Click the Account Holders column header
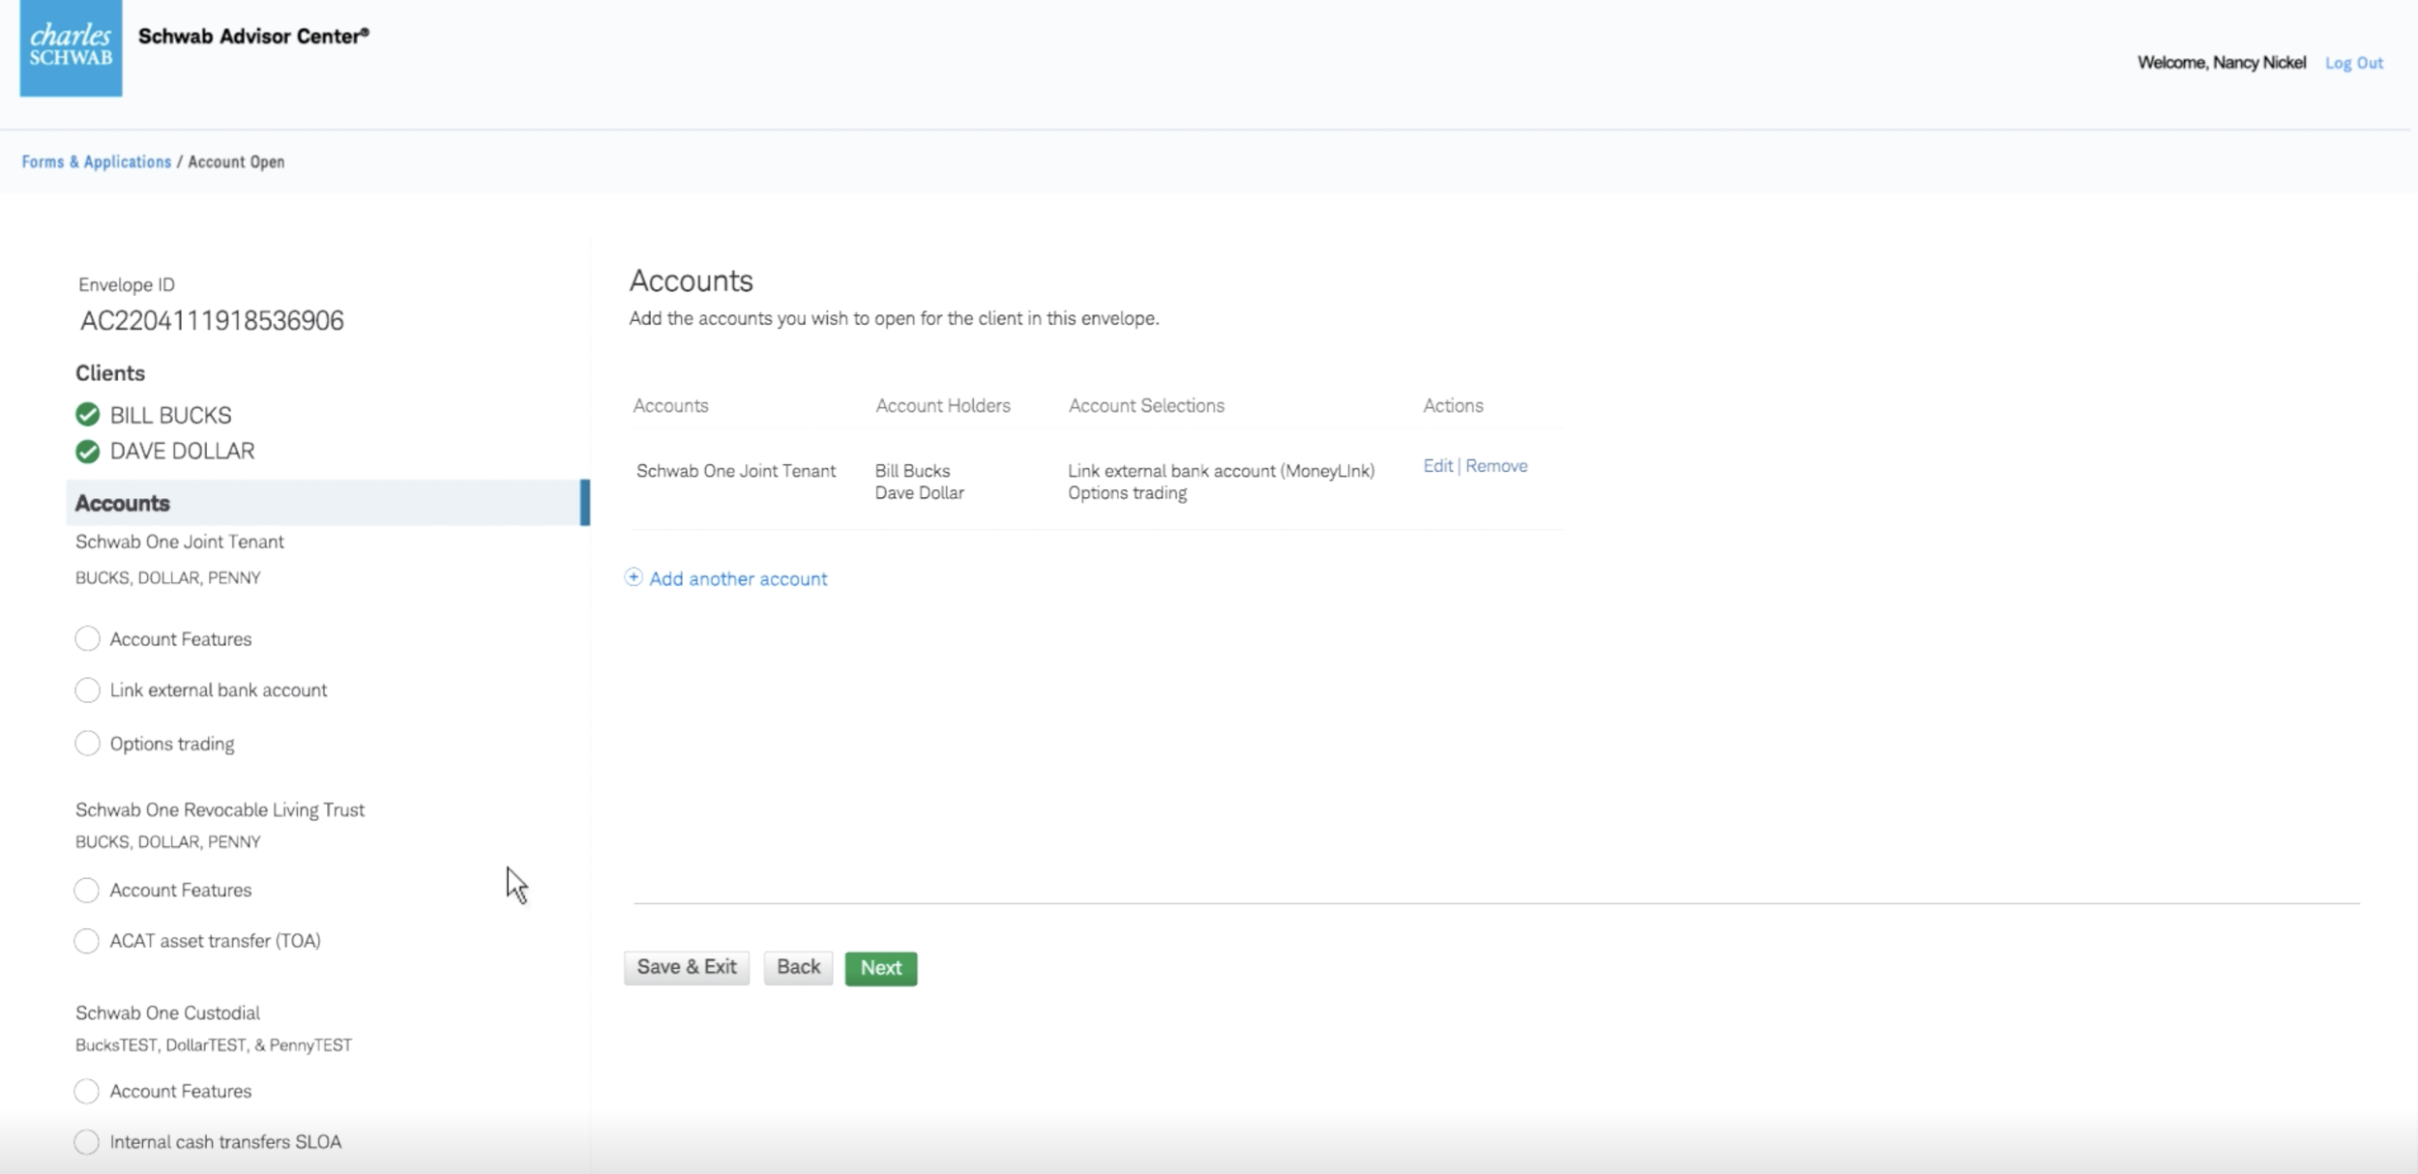 pos(943,406)
